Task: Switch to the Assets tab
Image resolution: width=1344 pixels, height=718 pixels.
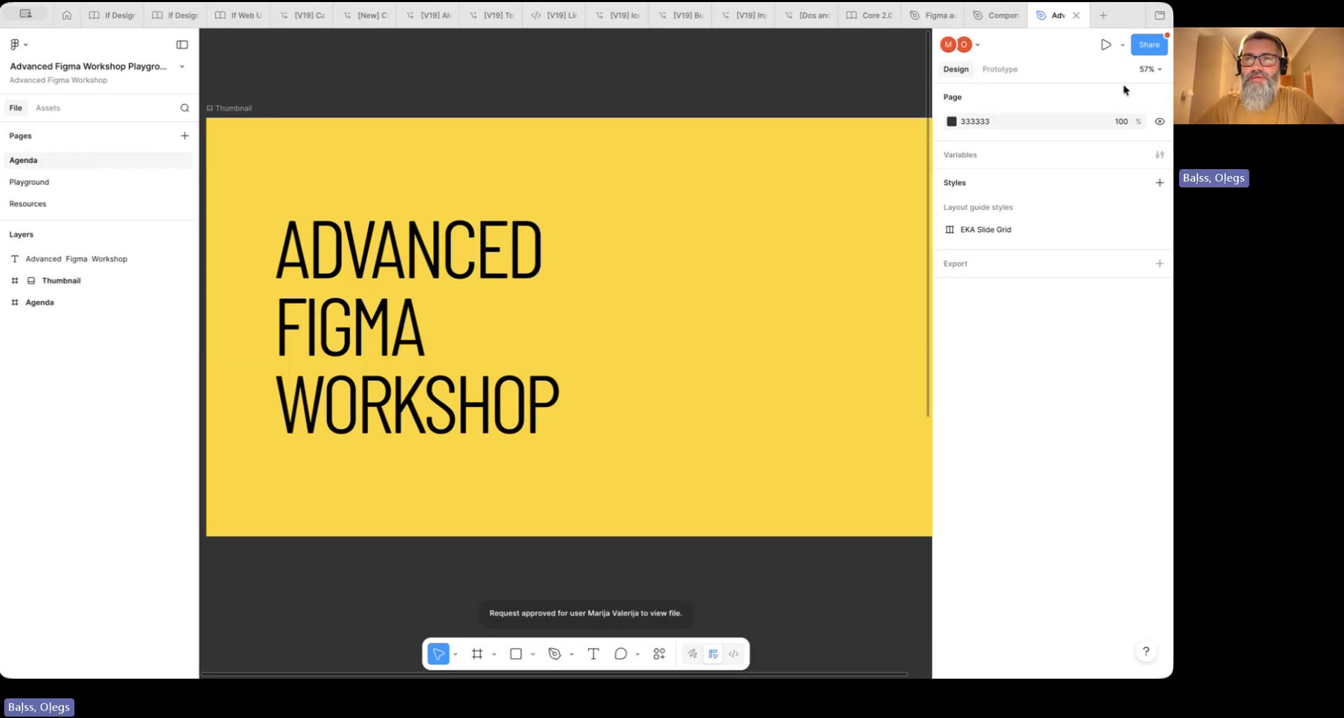Action: click(48, 108)
